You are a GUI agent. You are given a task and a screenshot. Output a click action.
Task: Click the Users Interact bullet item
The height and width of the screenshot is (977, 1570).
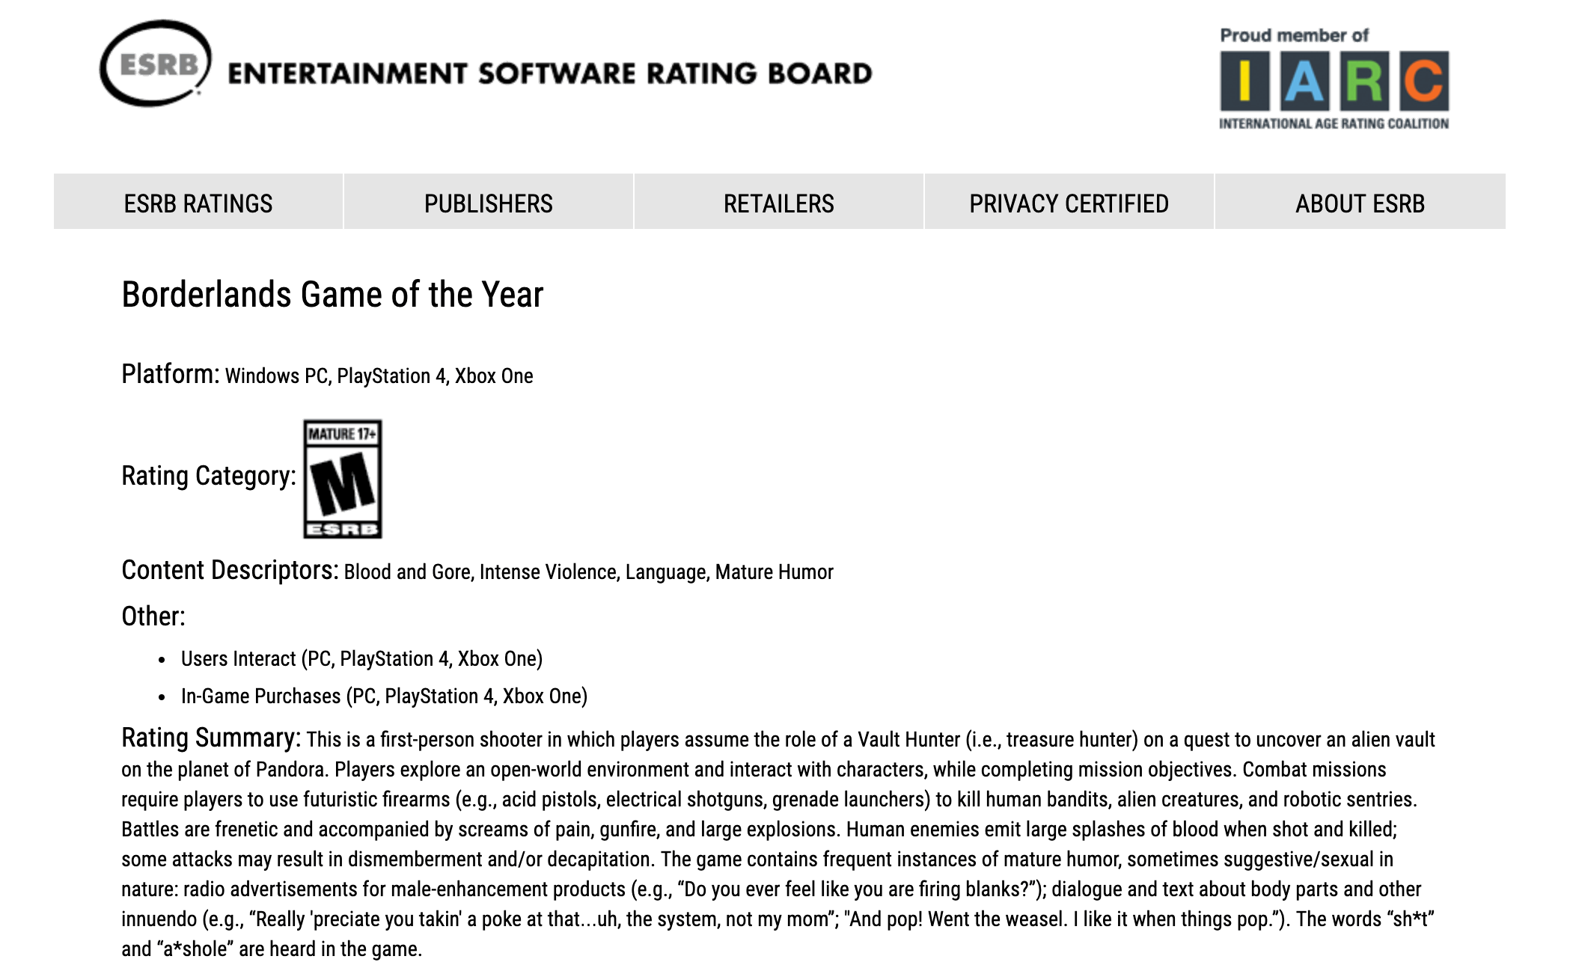tap(361, 659)
